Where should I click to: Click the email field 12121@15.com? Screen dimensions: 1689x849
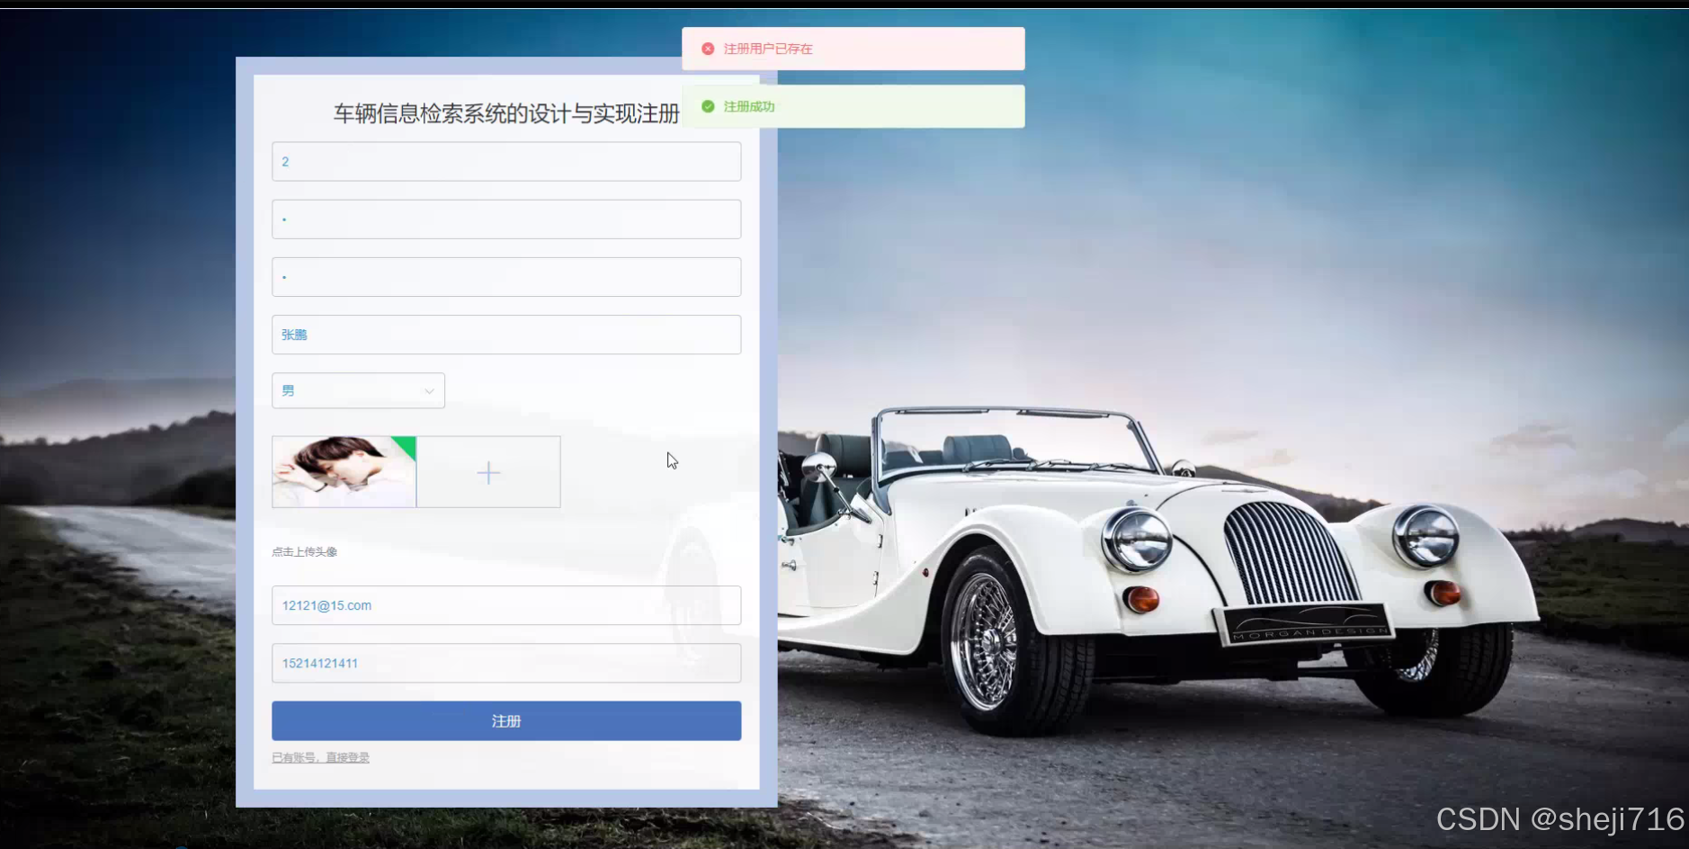(x=505, y=604)
